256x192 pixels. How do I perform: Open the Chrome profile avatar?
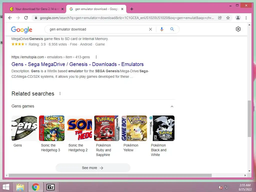coord(238,18)
